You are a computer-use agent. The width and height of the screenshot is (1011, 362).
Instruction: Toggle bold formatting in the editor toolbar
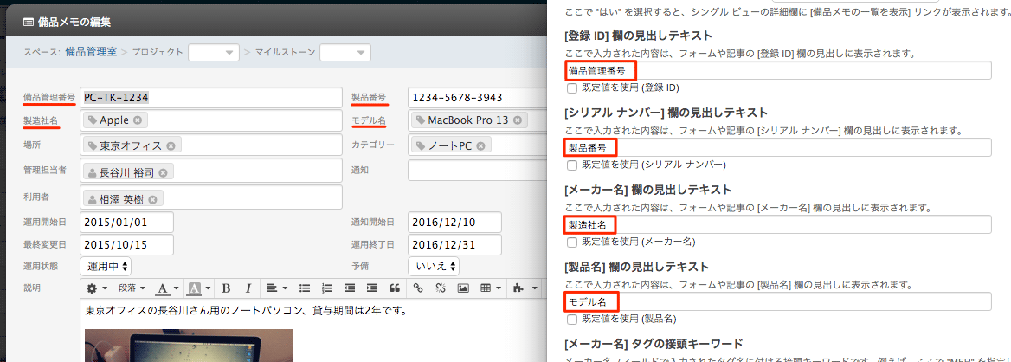226,288
